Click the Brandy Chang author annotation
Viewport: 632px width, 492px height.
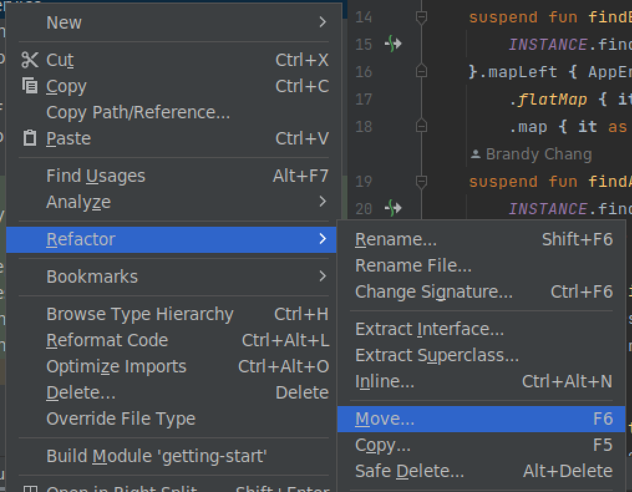(x=538, y=154)
